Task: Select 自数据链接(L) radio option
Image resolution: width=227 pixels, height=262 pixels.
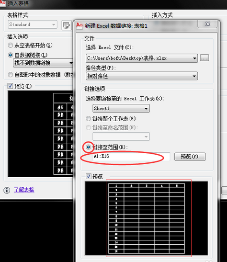Action: 11,55
